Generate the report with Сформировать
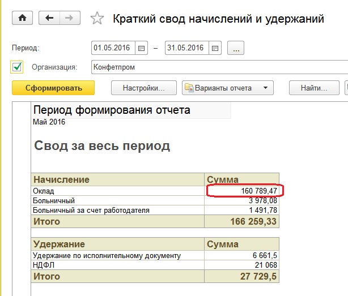Screen dimensions: 348x296 (x=53, y=88)
